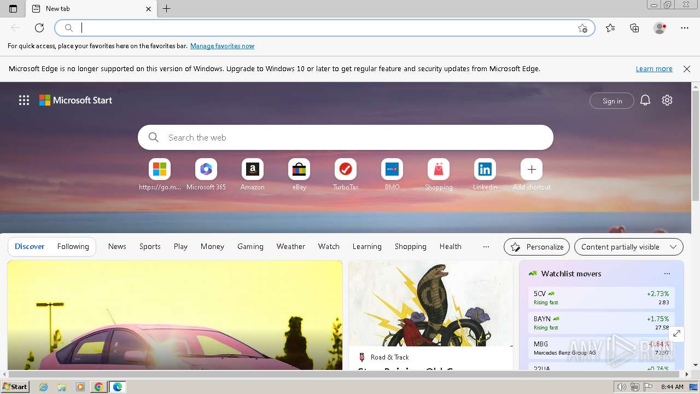
Task: Open the Favorites list icon
Action: click(x=610, y=28)
